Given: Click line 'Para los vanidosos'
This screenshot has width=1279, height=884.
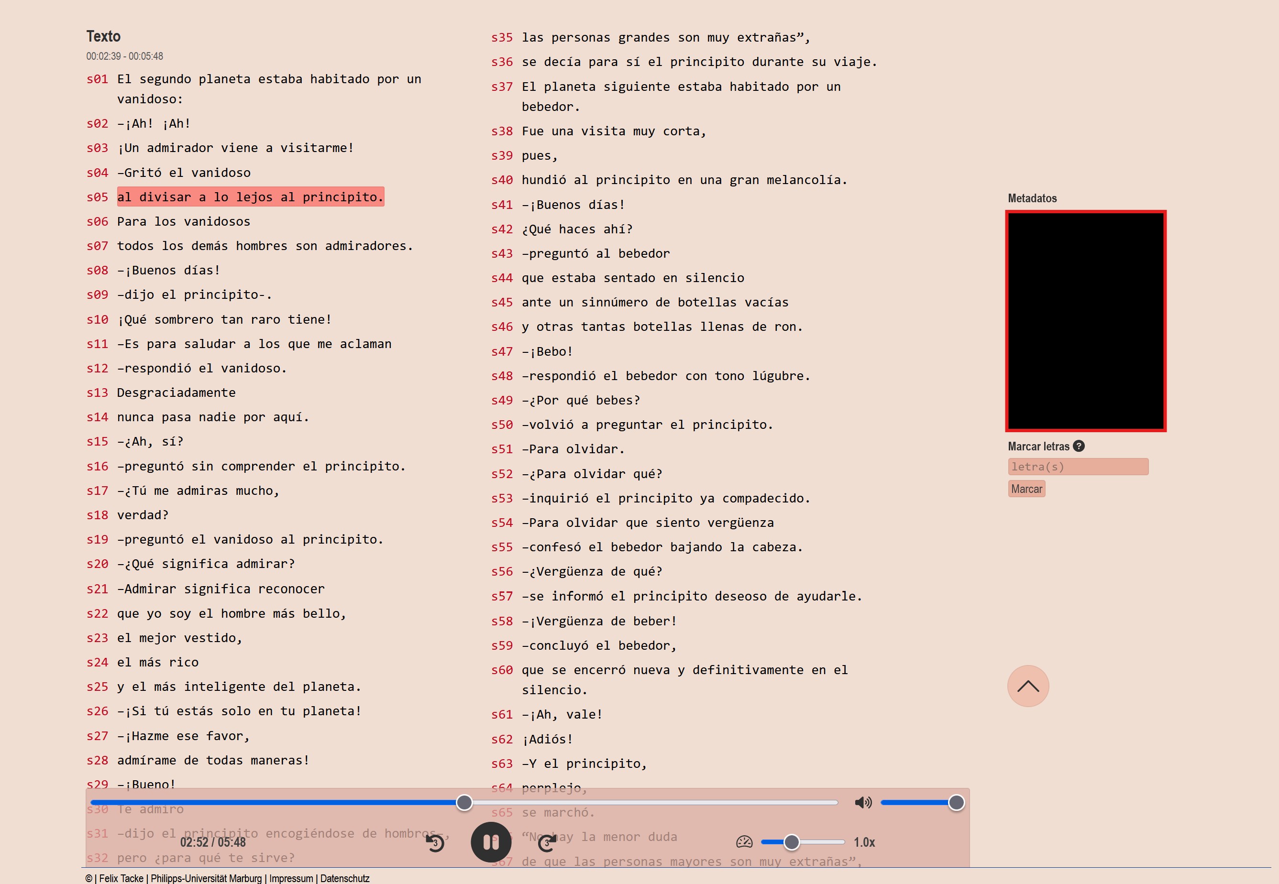Looking at the screenshot, I should click(x=184, y=221).
